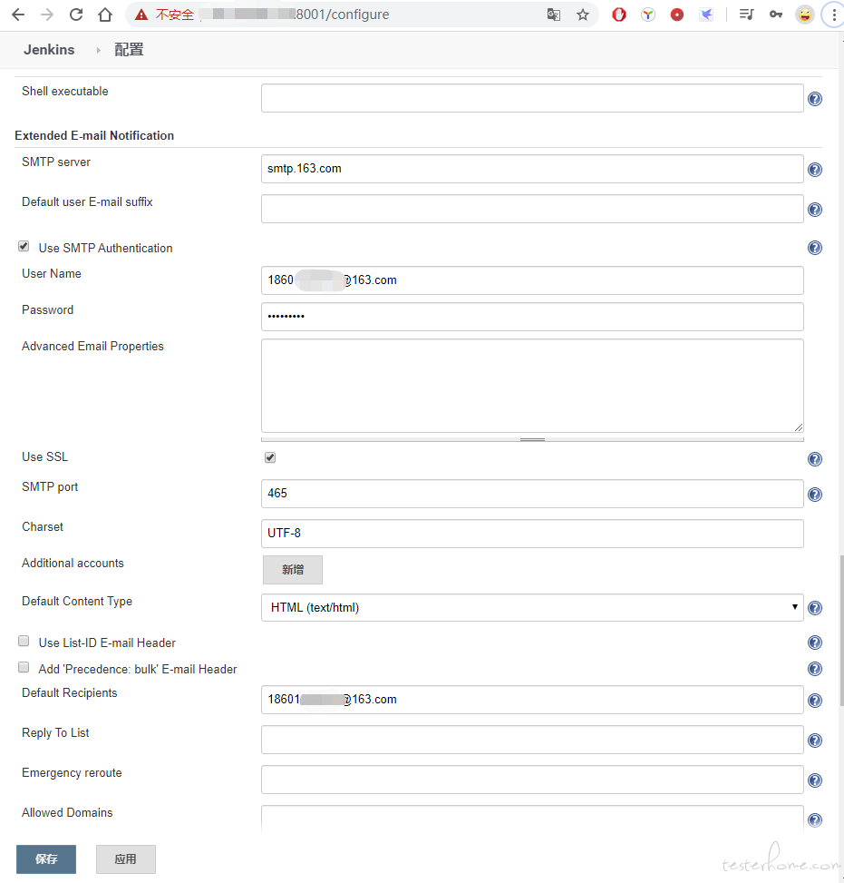Open the colorful Y extension icon
This screenshot has width=844, height=883.
tap(648, 15)
